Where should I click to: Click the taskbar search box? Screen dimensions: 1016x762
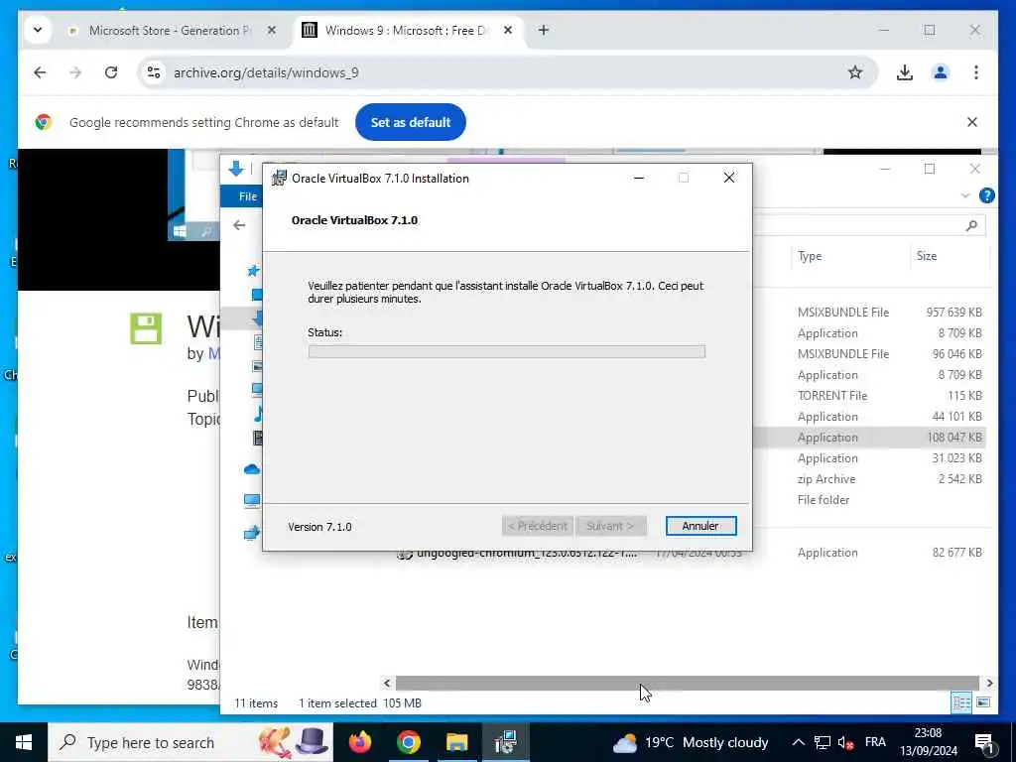point(190,742)
